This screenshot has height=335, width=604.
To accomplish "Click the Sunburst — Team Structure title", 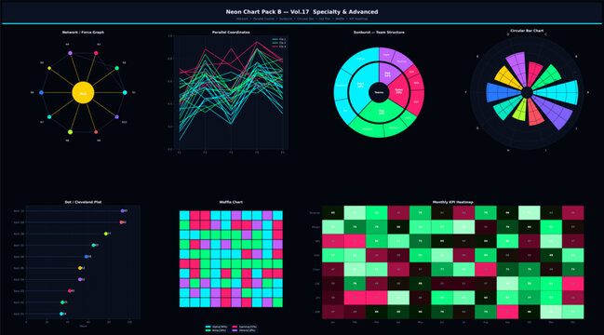I will 379,33.
